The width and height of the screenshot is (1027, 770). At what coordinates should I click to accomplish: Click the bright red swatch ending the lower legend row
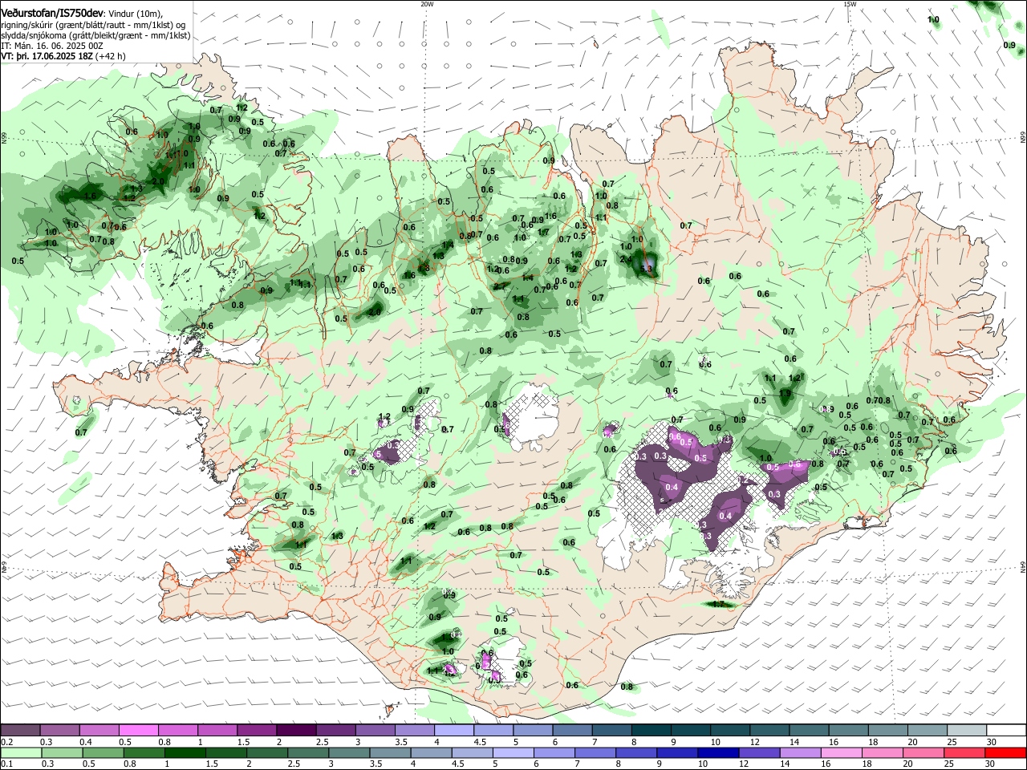pos(1005,753)
